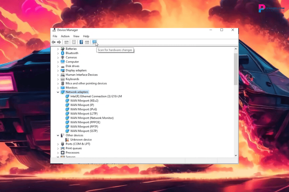The image size is (289, 192).
Task: Open the File menu
Action: point(55,36)
